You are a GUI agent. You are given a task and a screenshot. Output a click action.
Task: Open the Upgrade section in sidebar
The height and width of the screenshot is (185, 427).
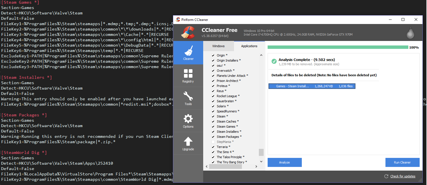pyautogui.click(x=188, y=143)
